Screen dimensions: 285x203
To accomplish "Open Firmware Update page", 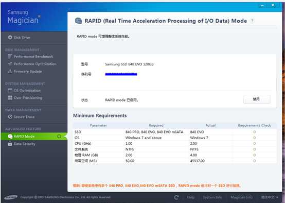I will (25, 72).
